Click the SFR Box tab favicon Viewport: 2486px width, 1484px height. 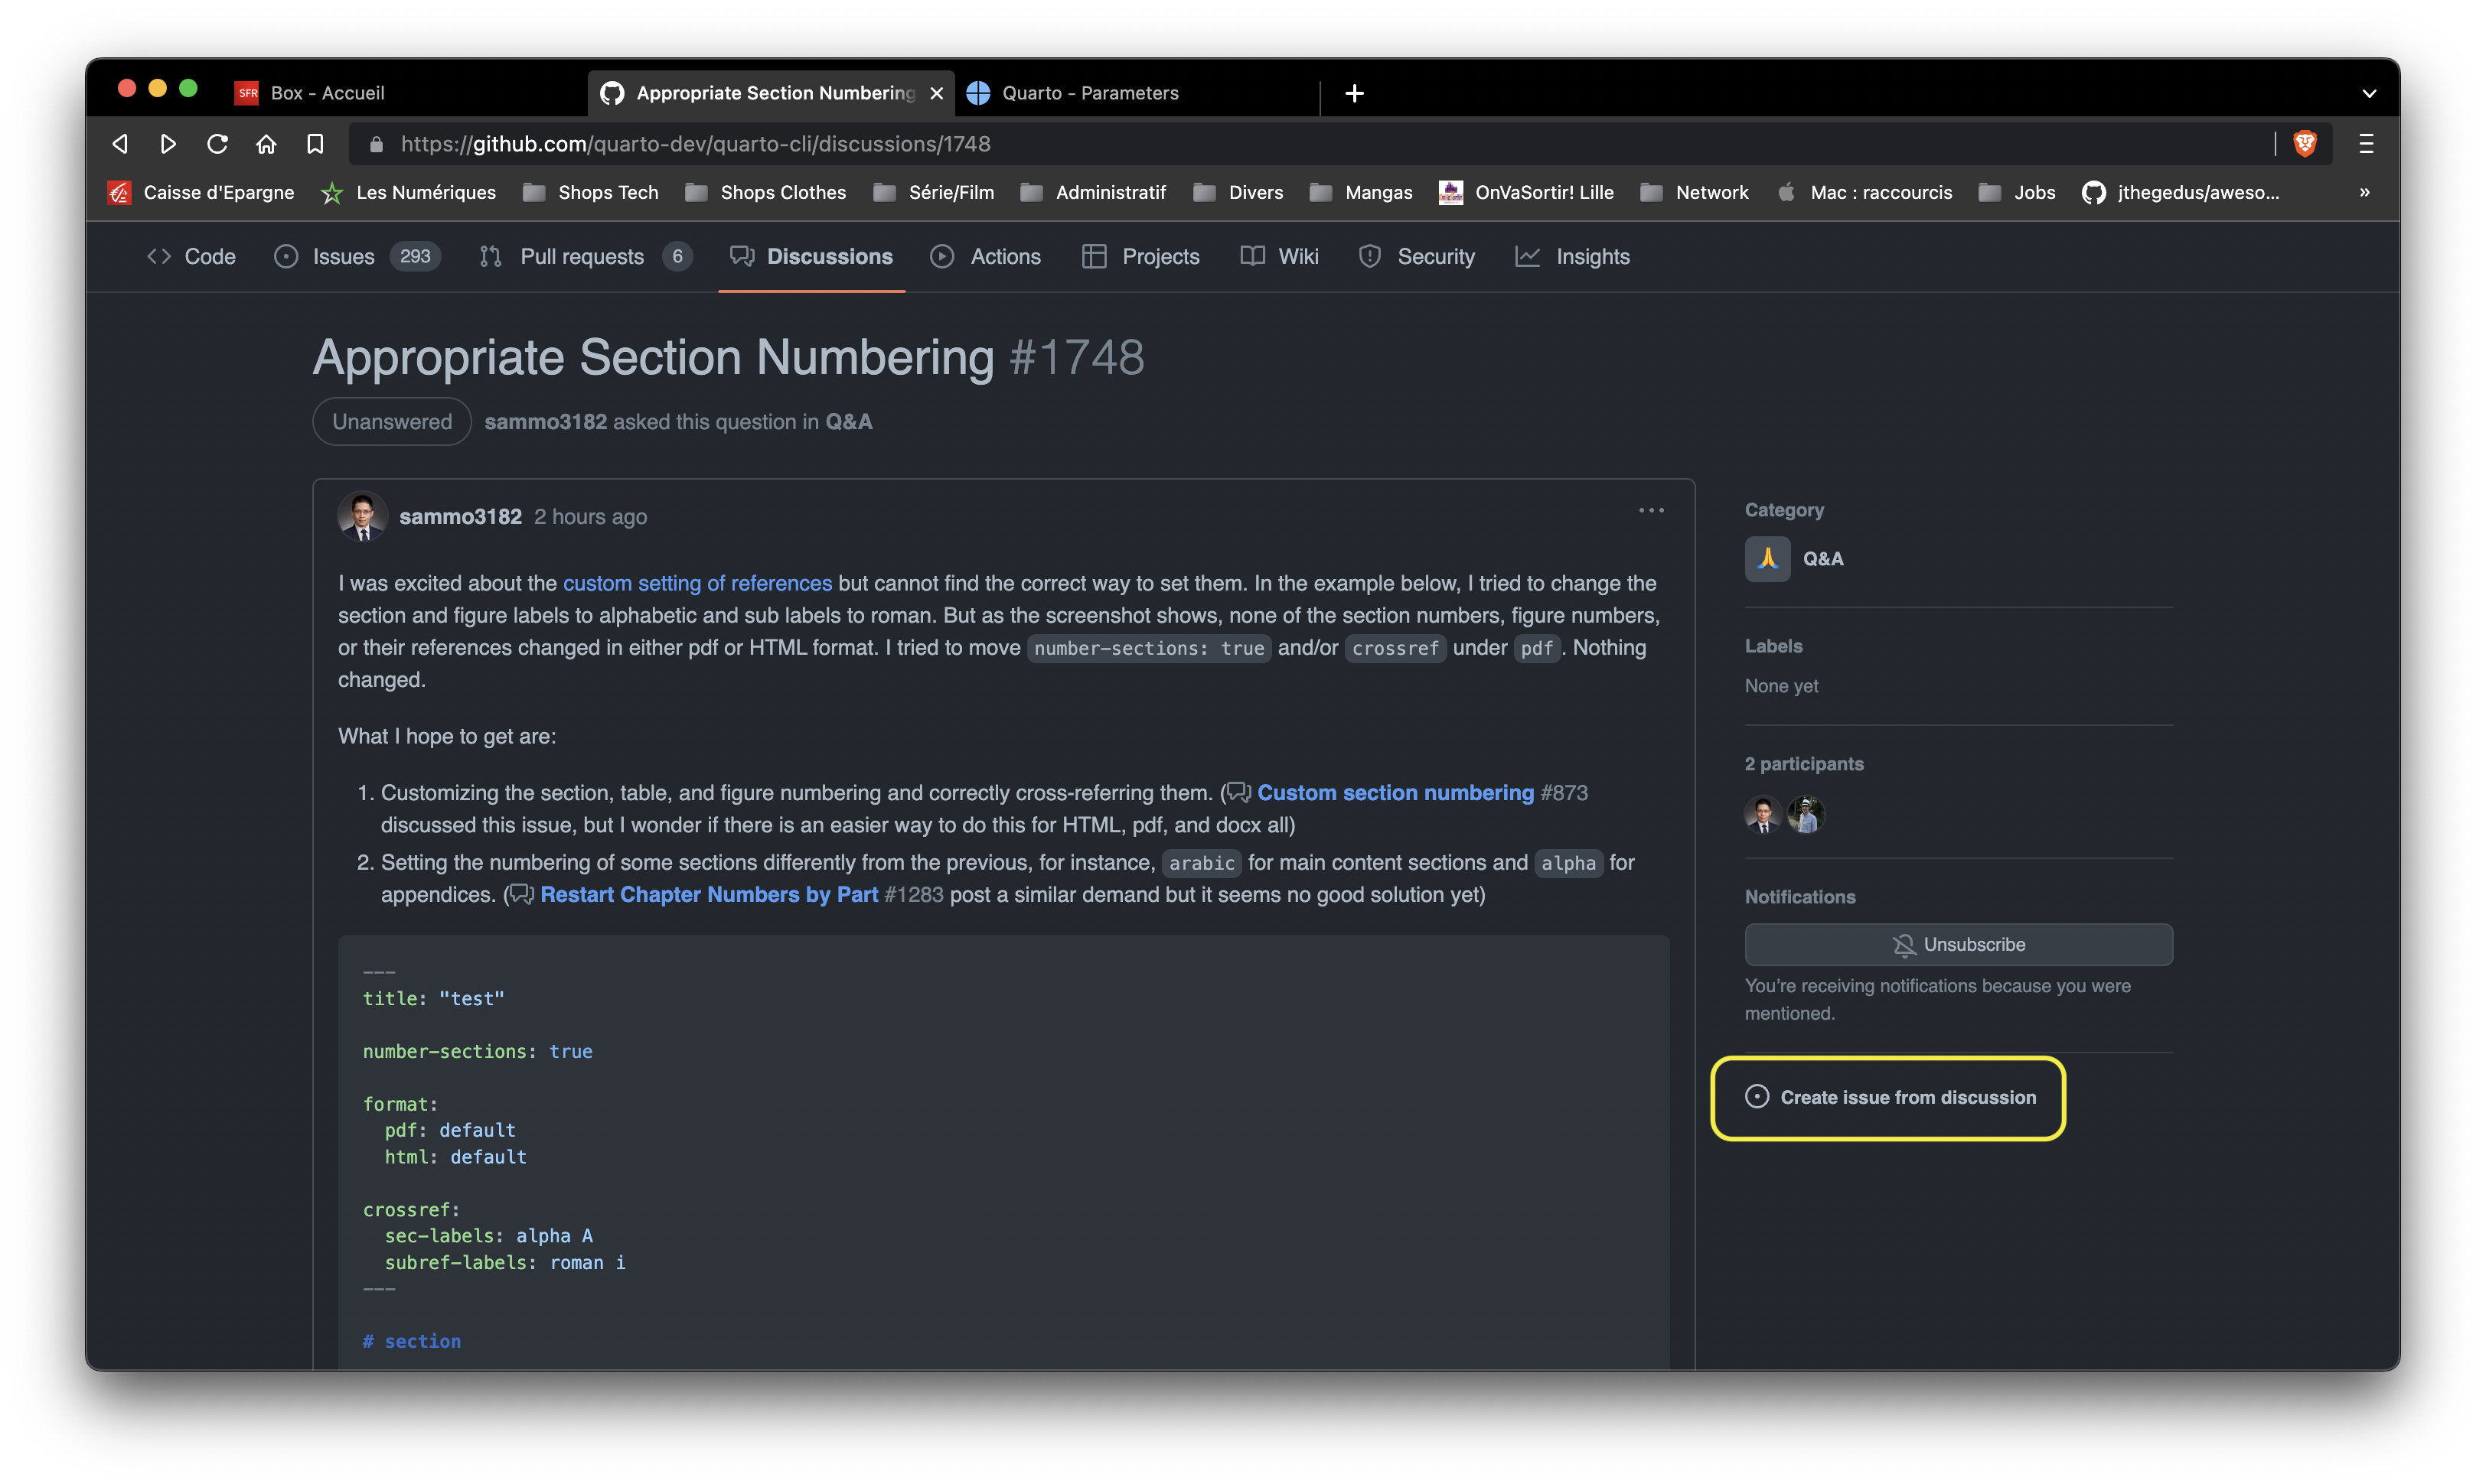(247, 93)
